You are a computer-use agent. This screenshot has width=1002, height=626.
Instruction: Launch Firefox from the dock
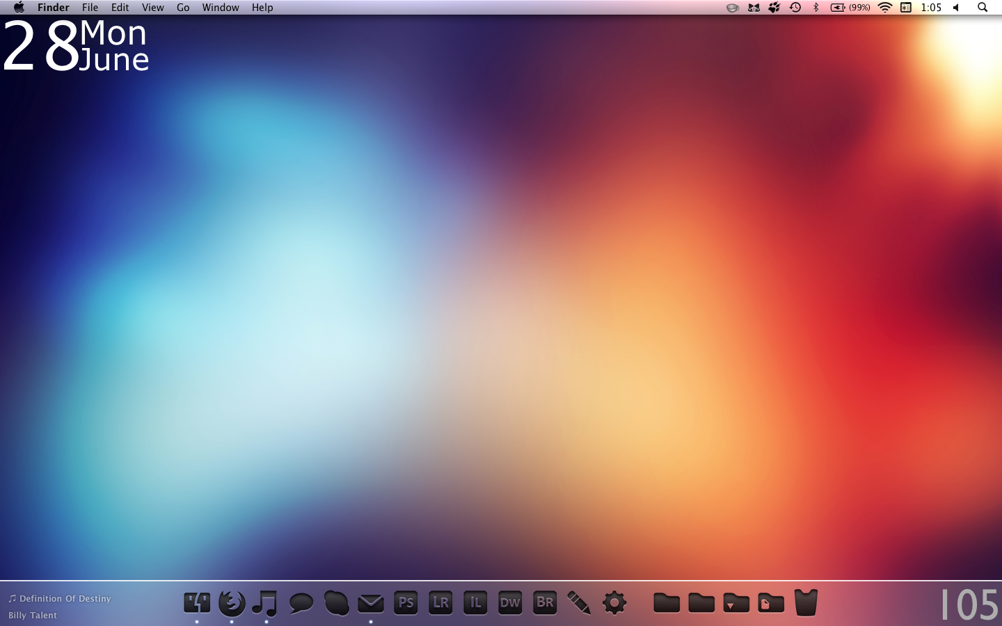(232, 602)
